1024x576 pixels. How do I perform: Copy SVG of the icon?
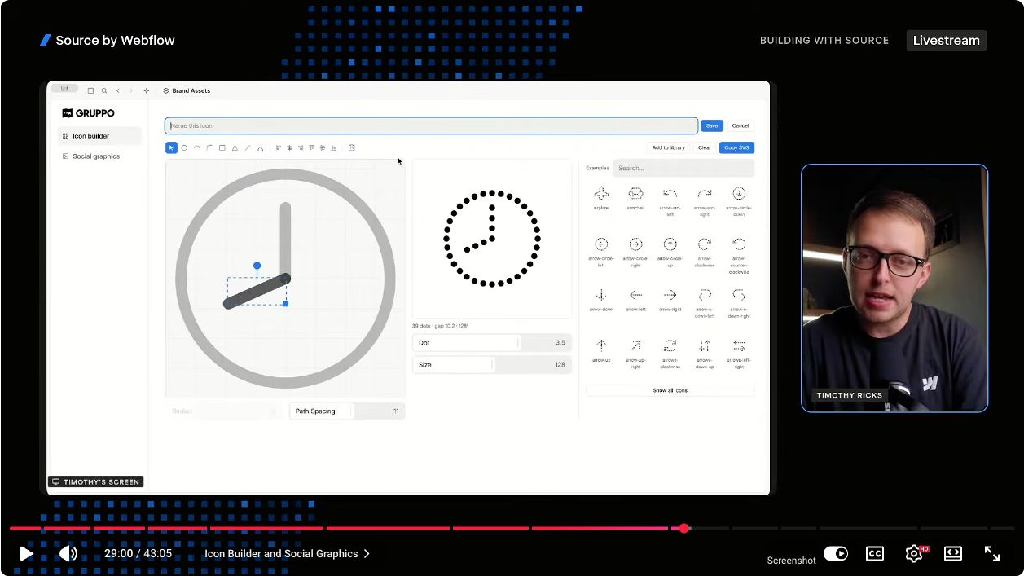pos(736,147)
